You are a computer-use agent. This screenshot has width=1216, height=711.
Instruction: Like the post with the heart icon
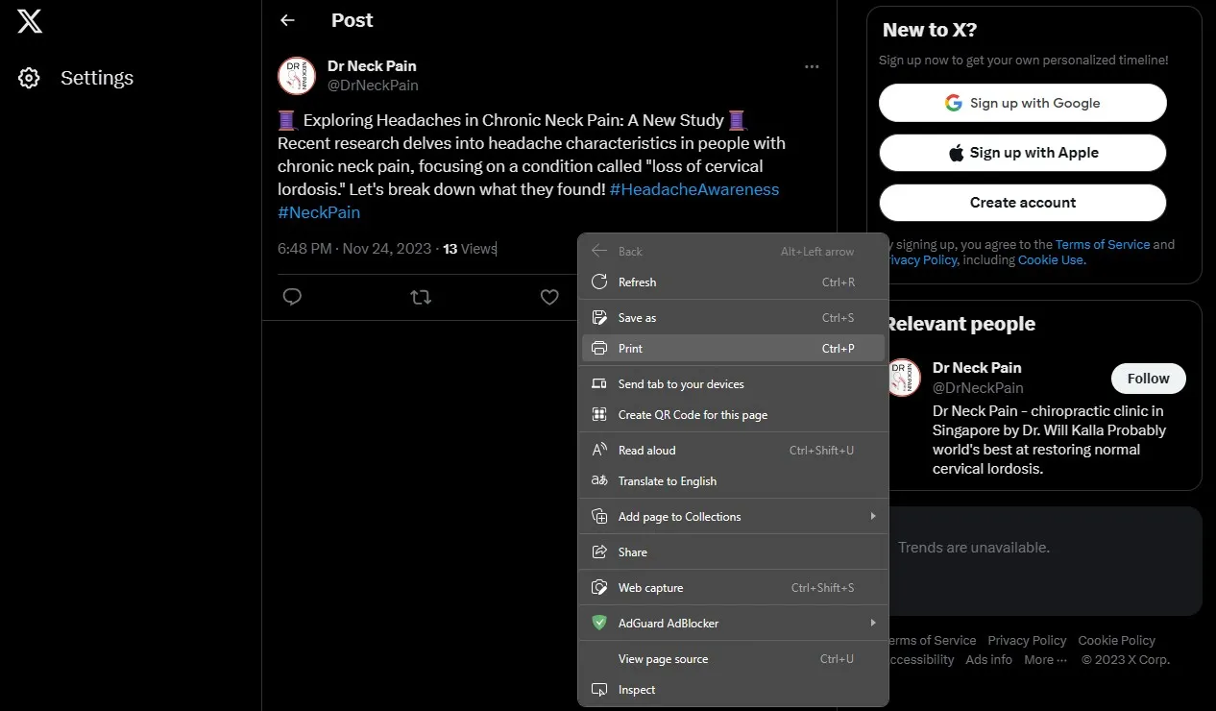click(x=549, y=297)
